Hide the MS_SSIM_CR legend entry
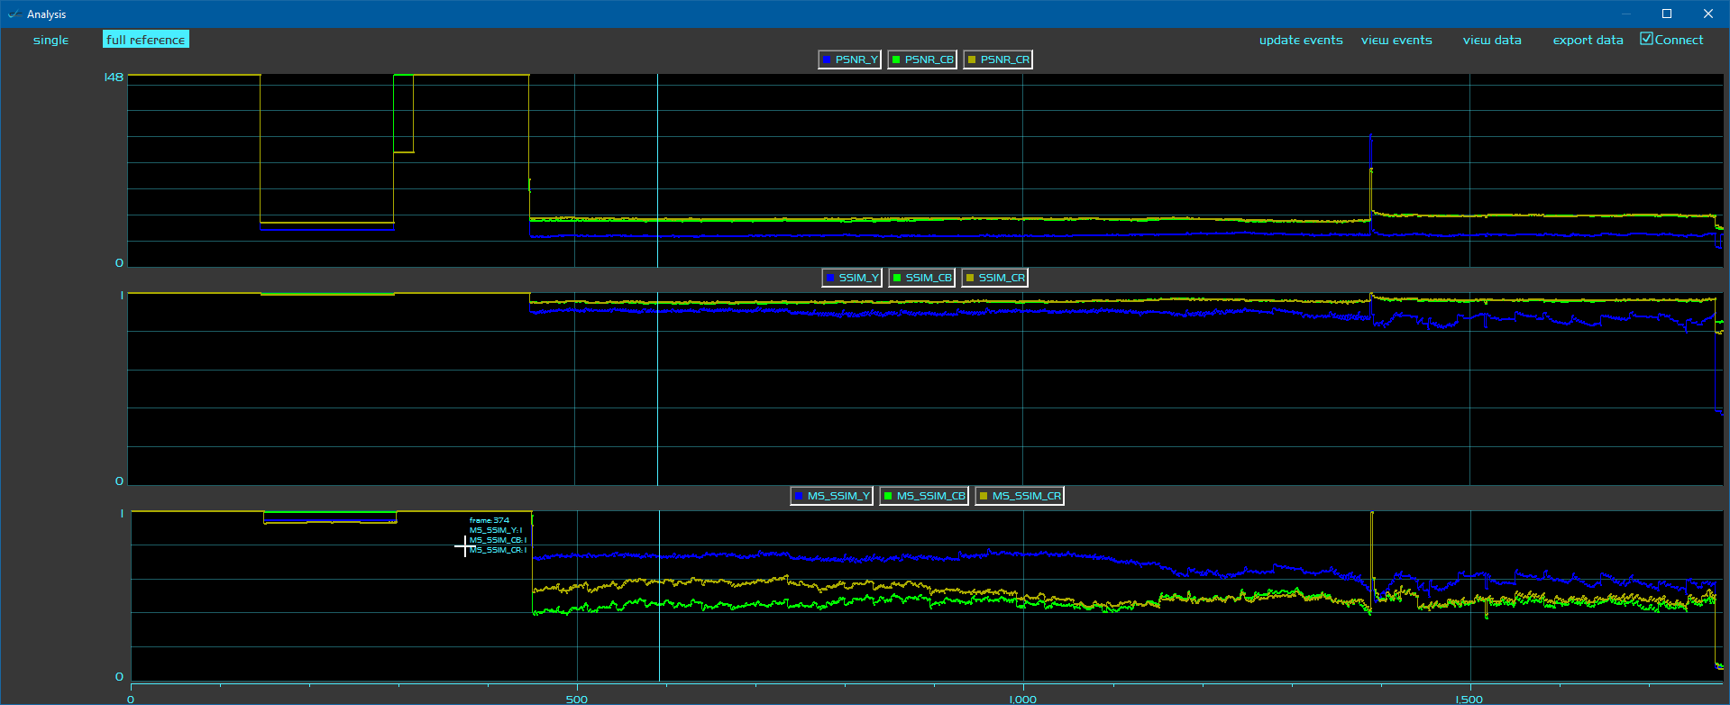This screenshot has width=1730, height=705. click(1019, 496)
